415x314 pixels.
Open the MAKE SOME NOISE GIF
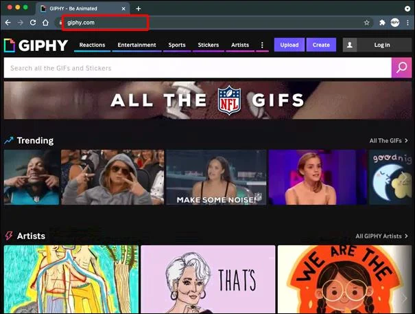(216, 177)
